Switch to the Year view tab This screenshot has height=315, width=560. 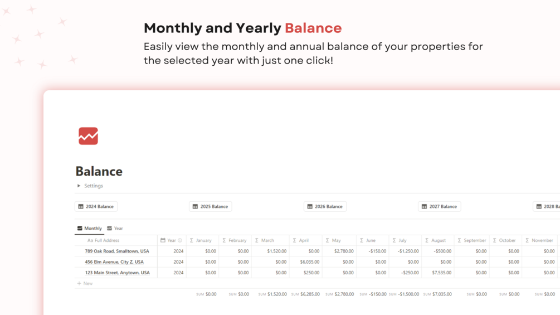click(x=115, y=228)
